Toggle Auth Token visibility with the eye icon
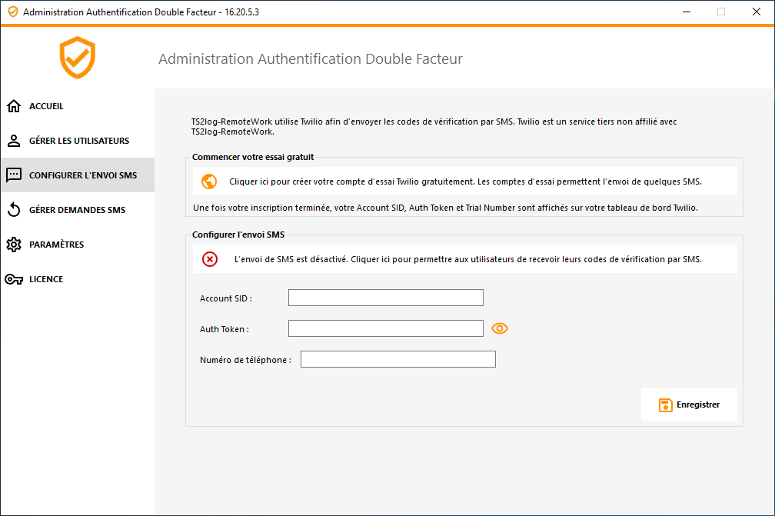The width and height of the screenshot is (775, 516). (x=500, y=328)
